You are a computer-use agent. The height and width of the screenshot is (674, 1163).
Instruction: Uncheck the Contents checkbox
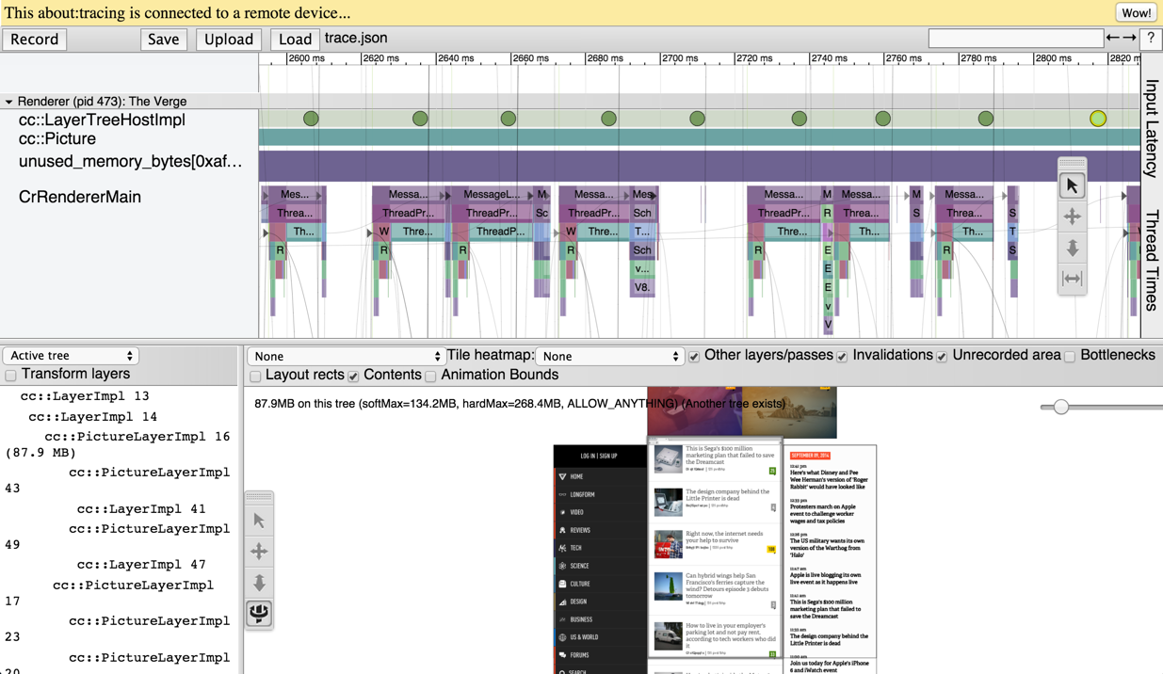[x=353, y=377]
